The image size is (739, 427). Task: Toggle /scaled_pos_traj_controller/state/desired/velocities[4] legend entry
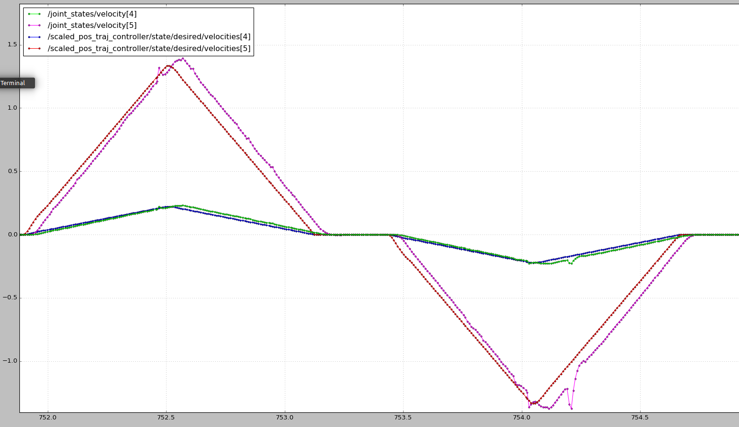point(148,36)
